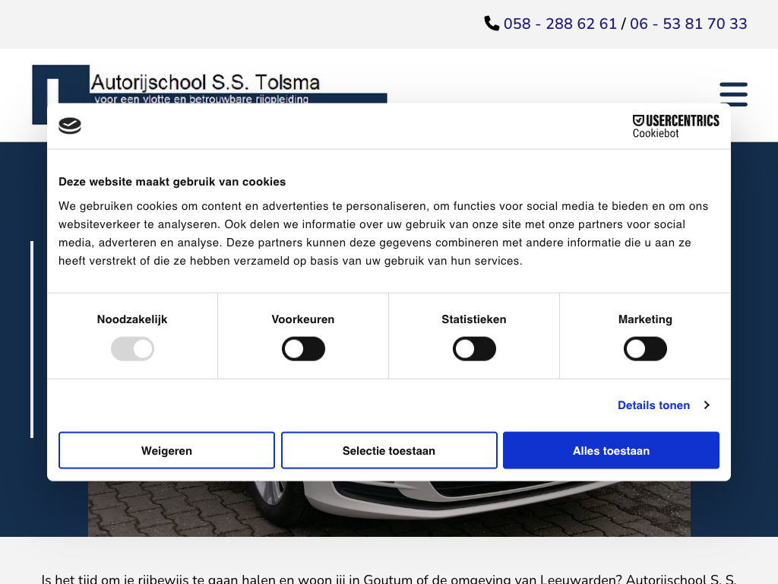The image size is (778, 584).
Task: Turn on the Marketing cookies toggle
Action: click(x=645, y=349)
